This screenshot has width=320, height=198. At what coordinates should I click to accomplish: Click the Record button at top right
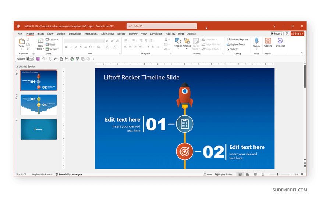tap(277, 34)
